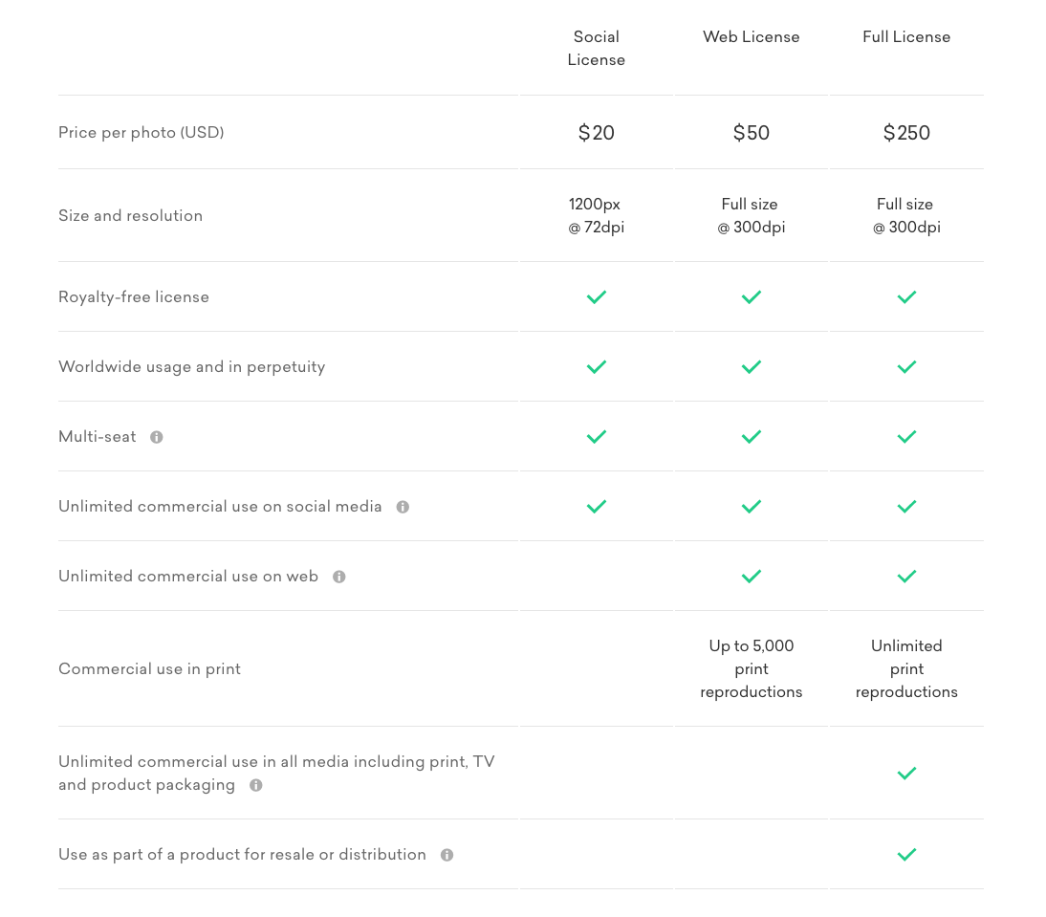
Task: Click Web License multi-seat checkmark
Action: [x=752, y=437]
